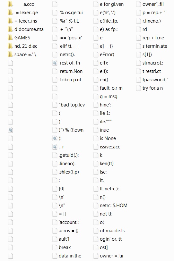Select the file named 'return.Non'

(71, 71)
